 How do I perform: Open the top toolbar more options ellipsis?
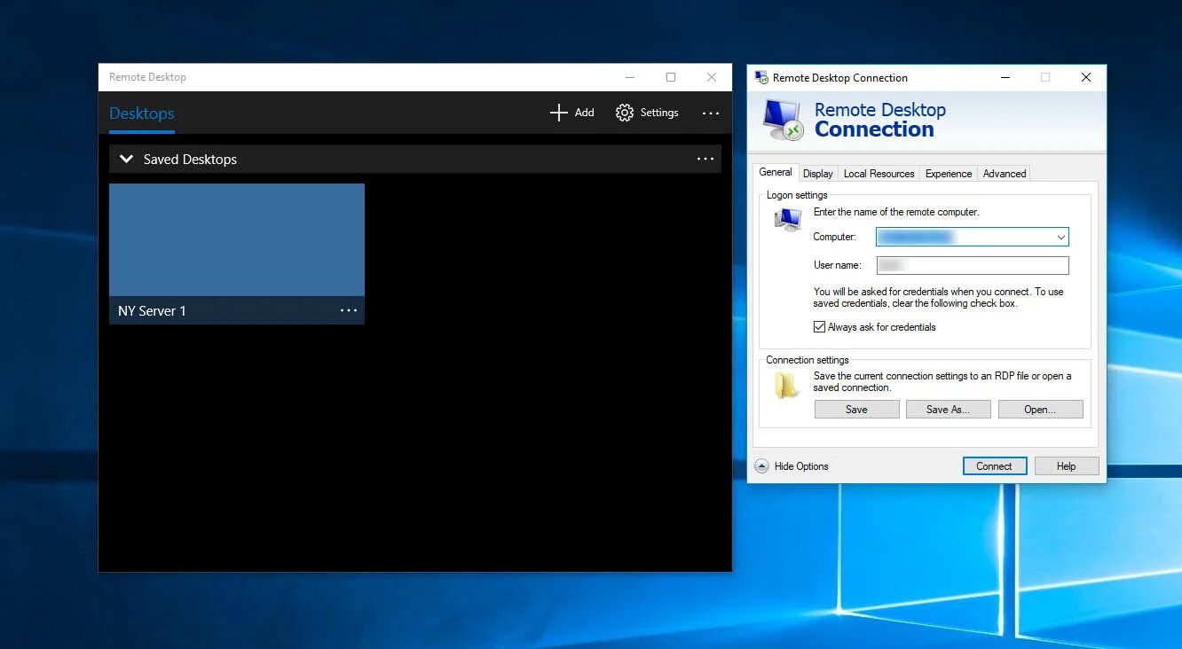(x=711, y=113)
